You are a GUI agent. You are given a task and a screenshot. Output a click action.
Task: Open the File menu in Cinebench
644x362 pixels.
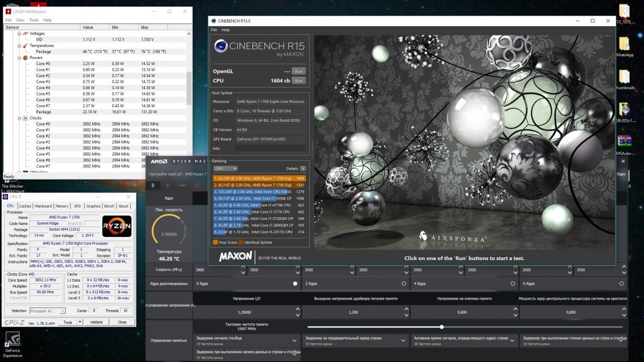pyautogui.click(x=214, y=30)
